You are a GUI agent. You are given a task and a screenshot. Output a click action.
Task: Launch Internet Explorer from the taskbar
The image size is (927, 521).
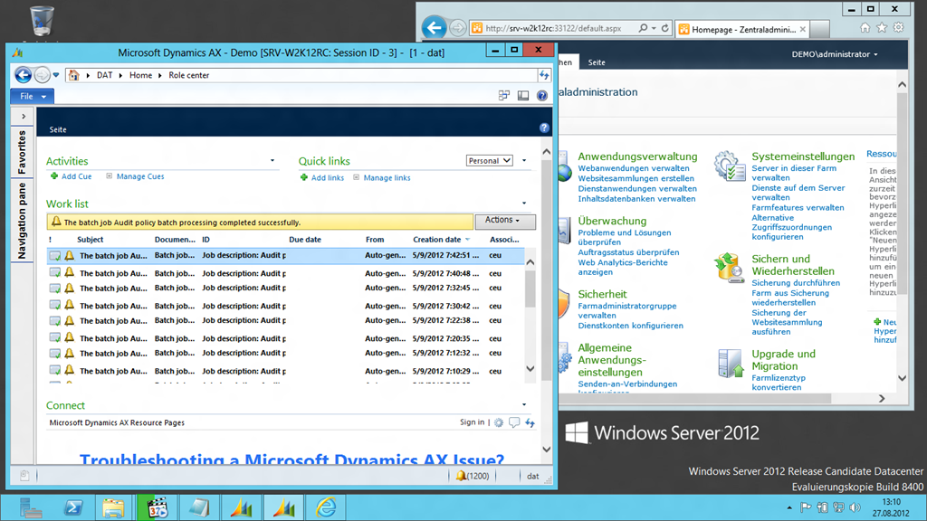click(x=325, y=507)
